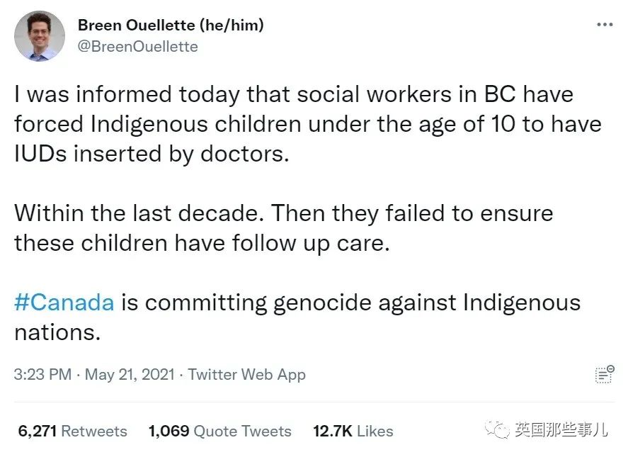Click the circled minus badge on note icon
This screenshot has height=457, width=628.
point(610,368)
